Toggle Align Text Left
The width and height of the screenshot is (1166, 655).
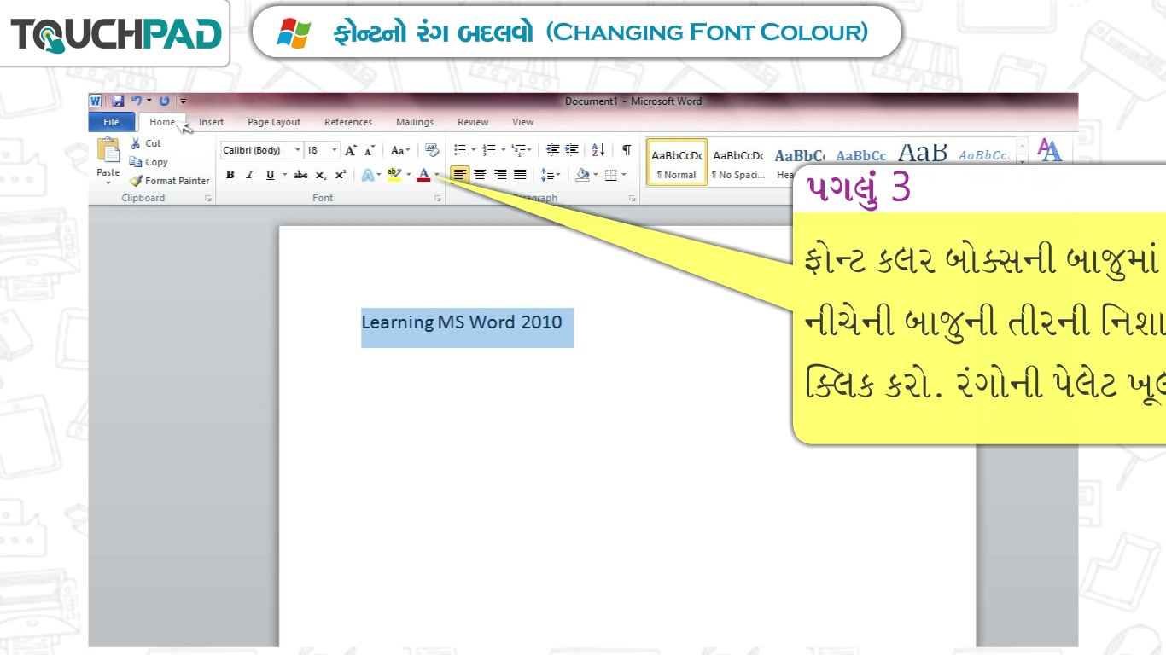[460, 175]
